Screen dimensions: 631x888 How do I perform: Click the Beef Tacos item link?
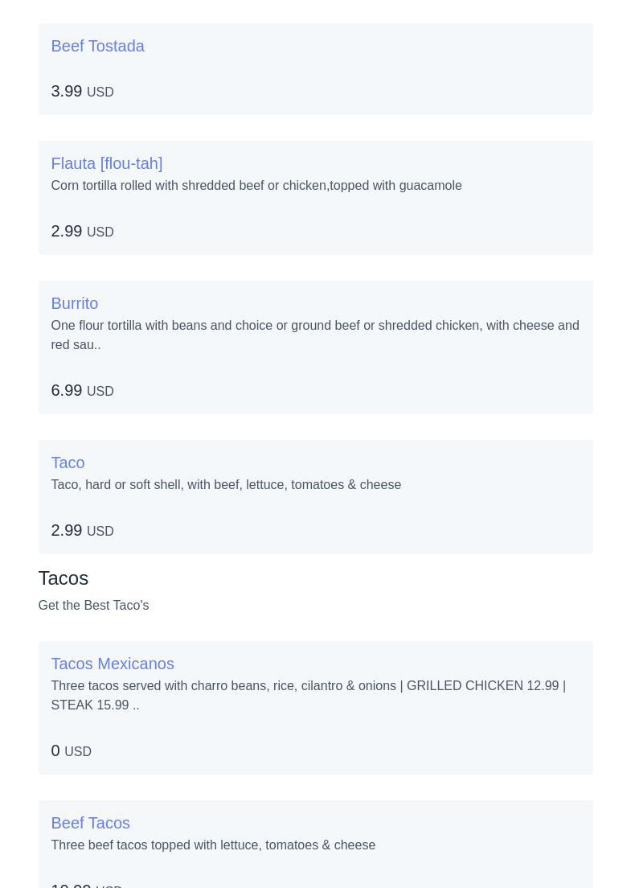pos(90,823)
